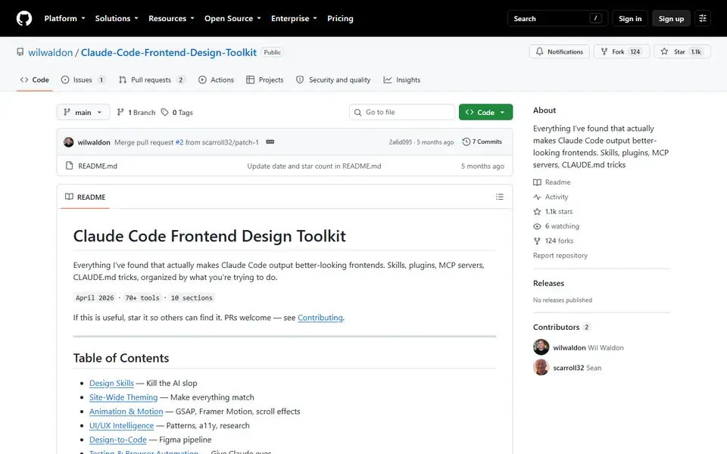Open the Platform menu

coord(64,18)
